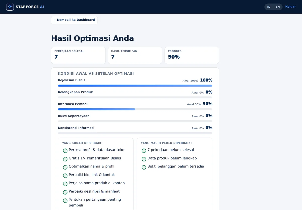Select text 7 pekerjaan belum selesai
Viewport: 302px width, 210px height.
(x=171, y=150)
